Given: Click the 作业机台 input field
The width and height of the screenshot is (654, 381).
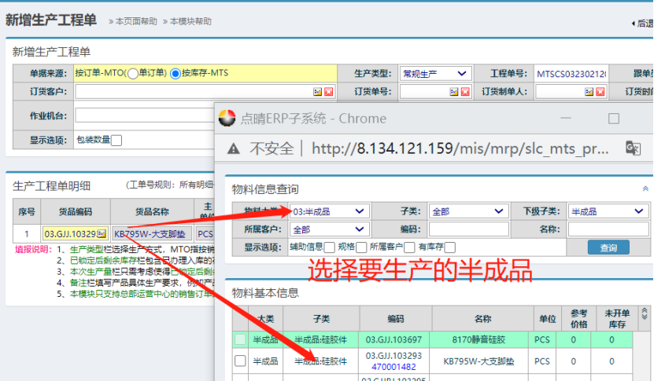Looking at the screenshot, I should click(144, 115).
